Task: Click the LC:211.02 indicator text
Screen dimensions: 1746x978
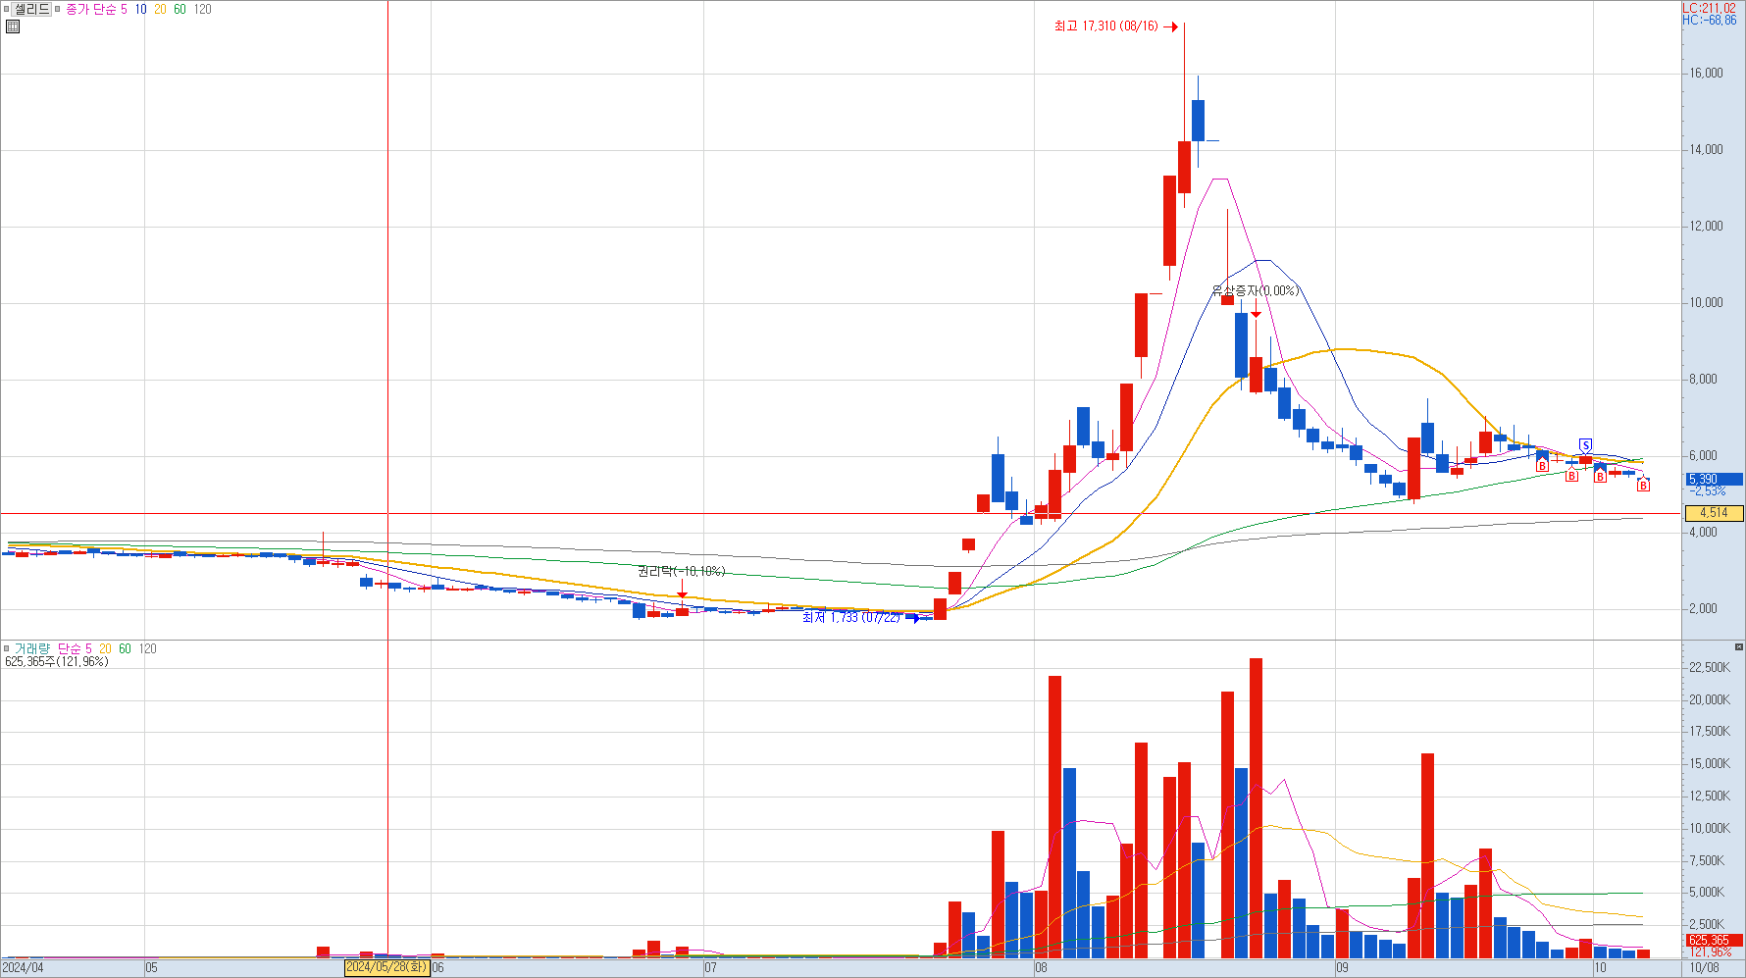Action: [x=1709, y=8]
